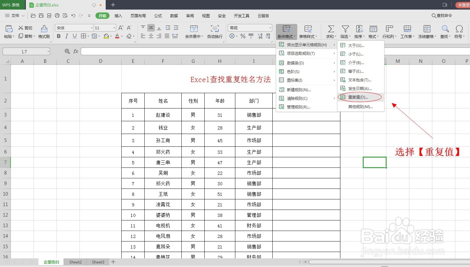Select 重复值(D)... from submenu
This screenshot has height=267, width=470.
361,97
